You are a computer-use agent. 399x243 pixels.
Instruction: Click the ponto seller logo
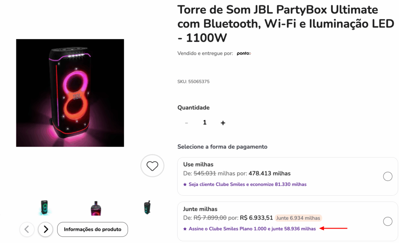243,53
